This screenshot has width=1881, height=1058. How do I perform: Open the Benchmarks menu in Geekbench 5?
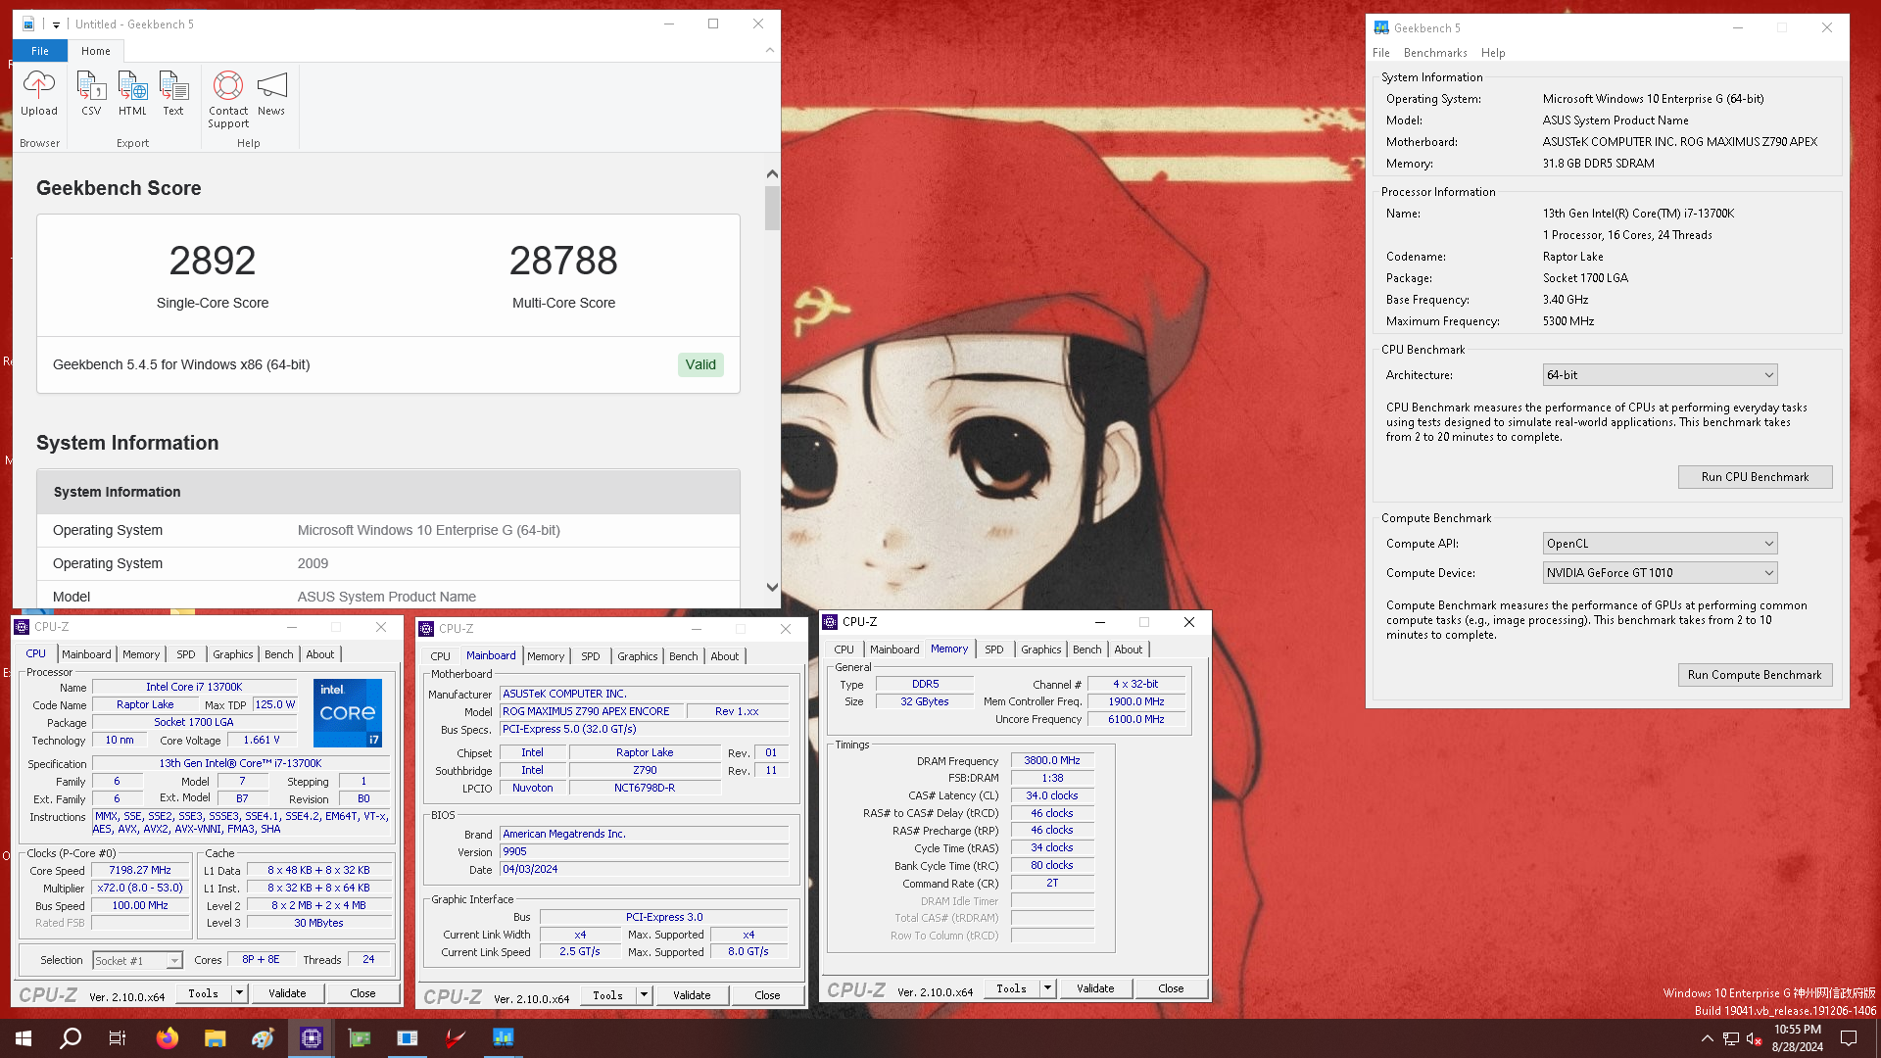click(1435, 53)
